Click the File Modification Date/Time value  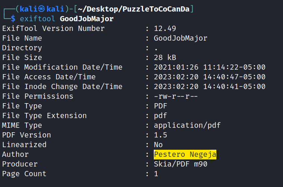click(x=210, y=67)
